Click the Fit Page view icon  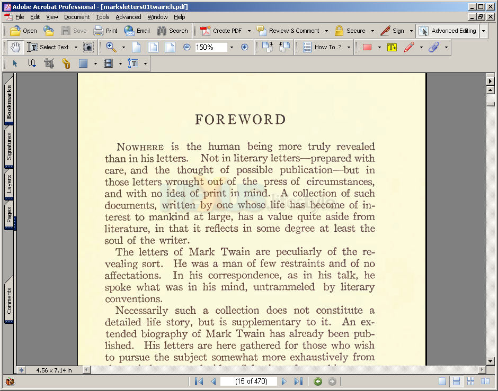[153, 47]
